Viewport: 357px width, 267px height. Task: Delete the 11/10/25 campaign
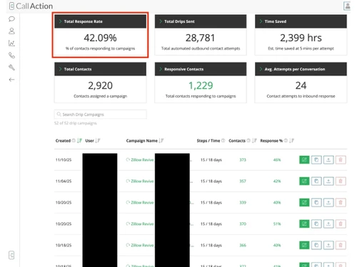[x=341, y=159]
